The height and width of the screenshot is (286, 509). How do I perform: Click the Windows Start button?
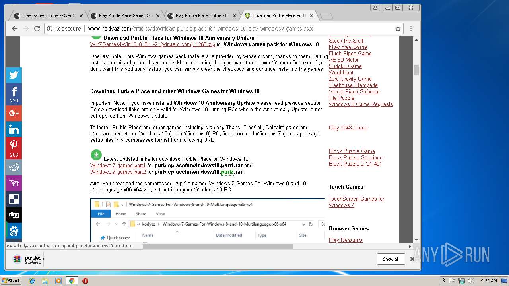tap(11, 281)
